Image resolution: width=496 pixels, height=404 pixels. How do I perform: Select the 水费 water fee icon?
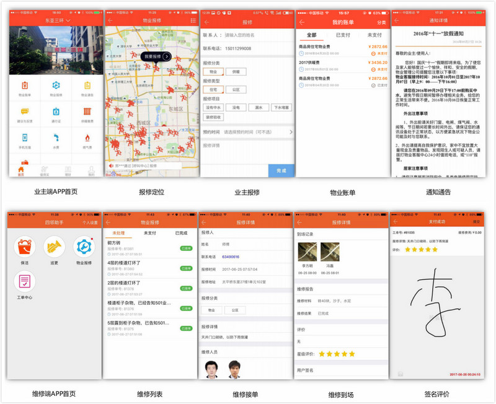(x=57, y=138)
